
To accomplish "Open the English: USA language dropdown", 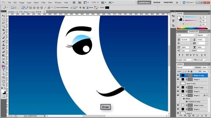I will coord(185,60).
